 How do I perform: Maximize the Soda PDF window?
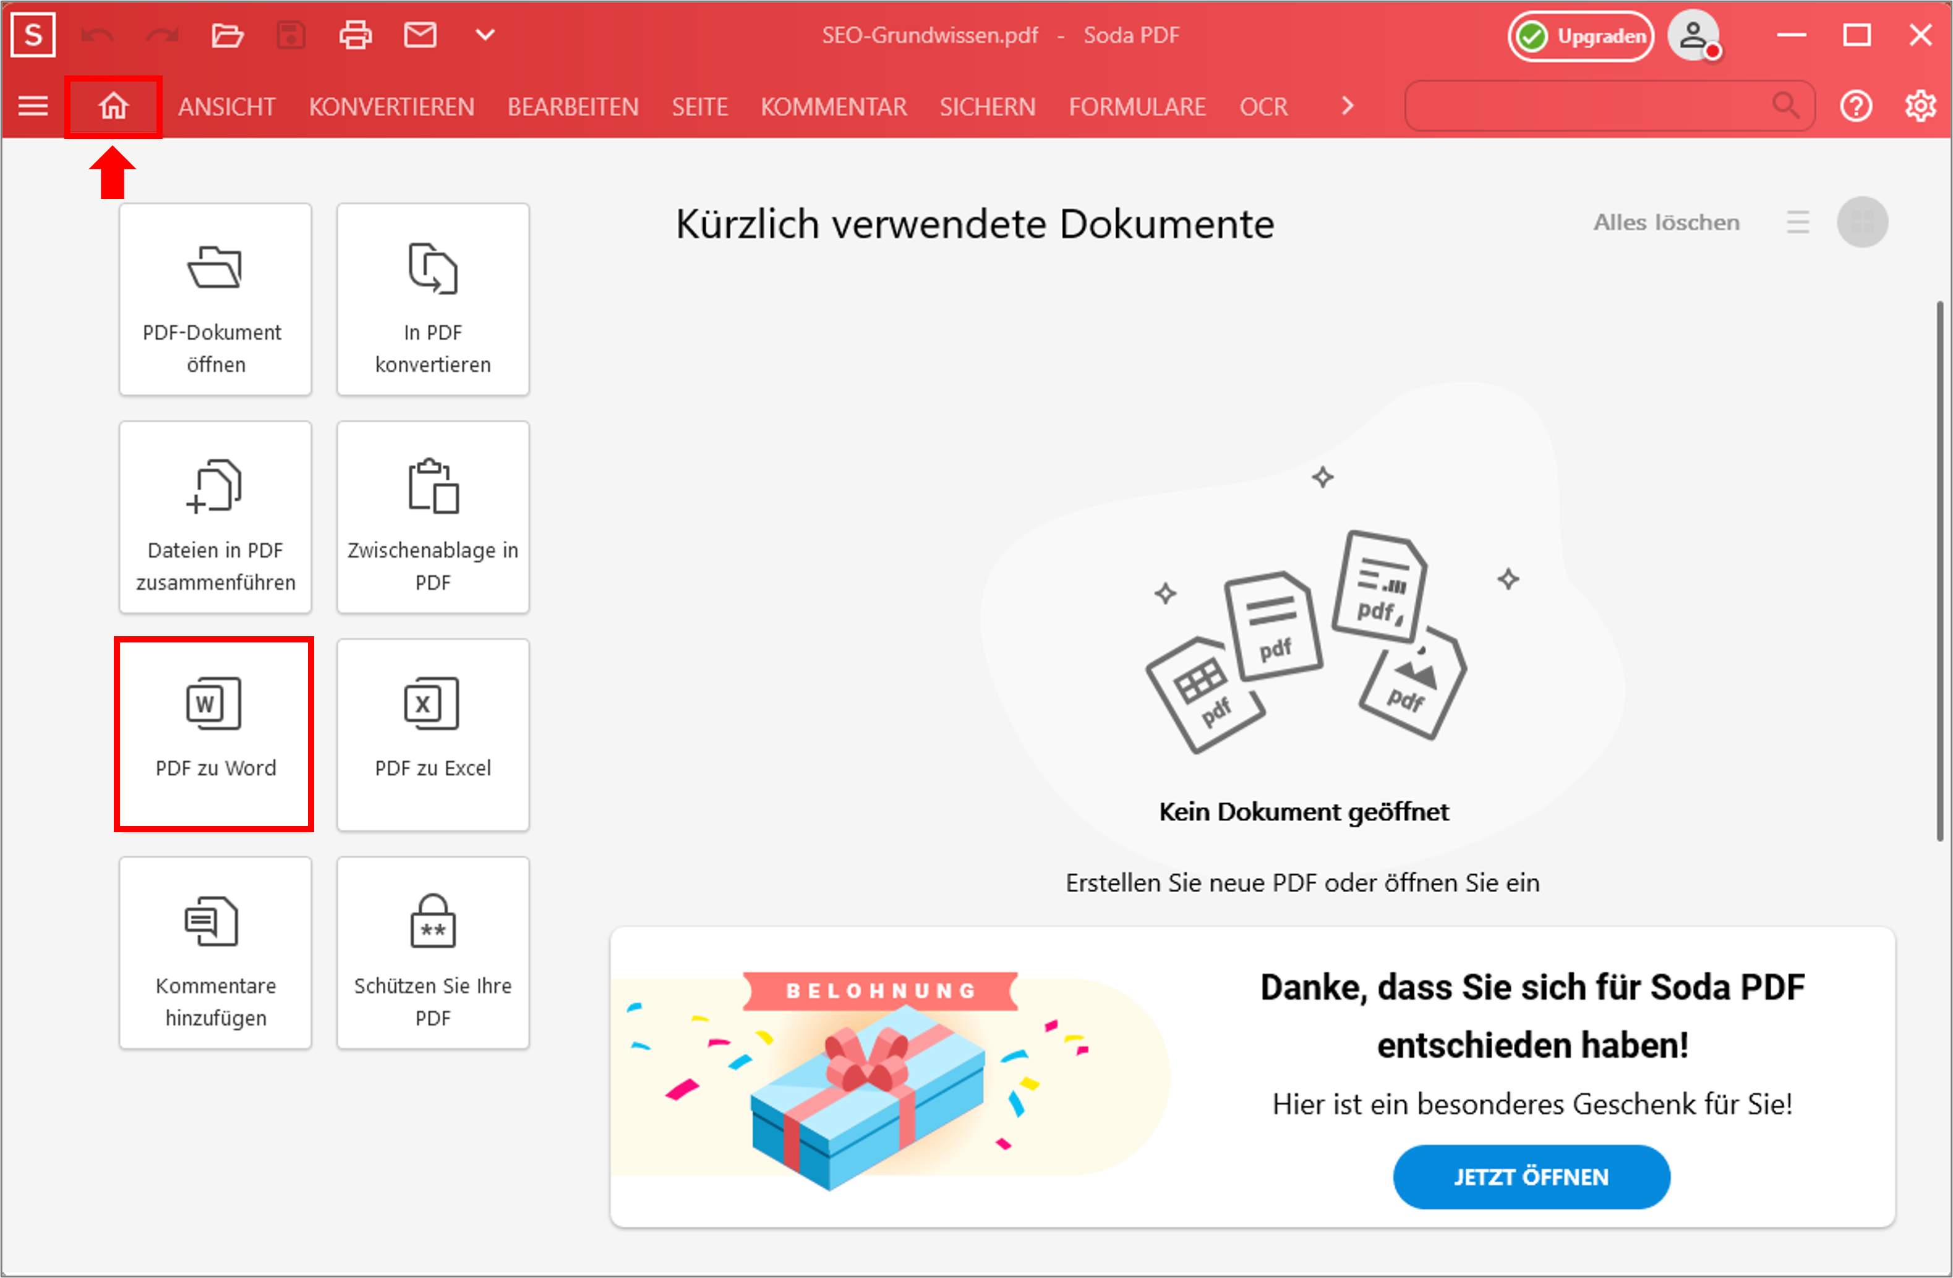click(1856, 35)
